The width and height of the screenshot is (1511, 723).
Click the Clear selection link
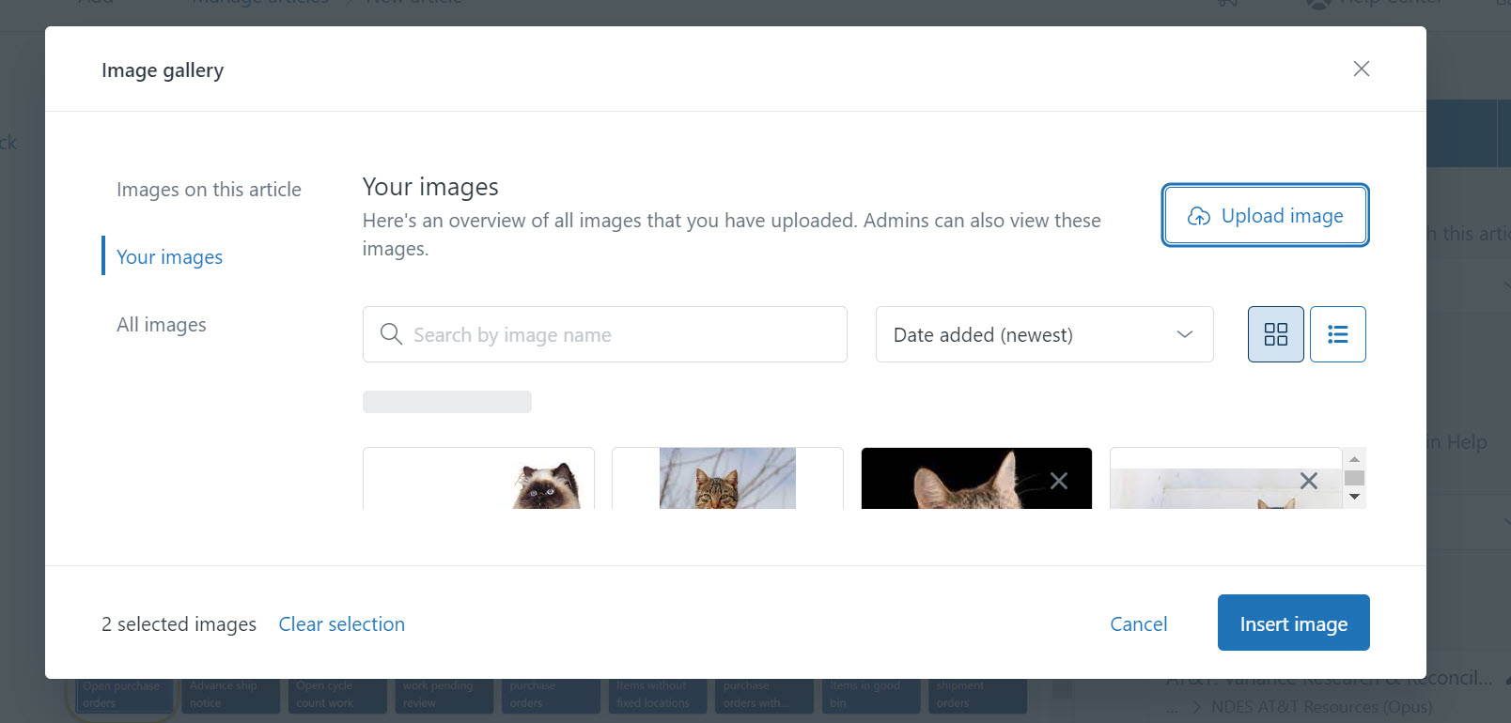[x=341, y=624]
